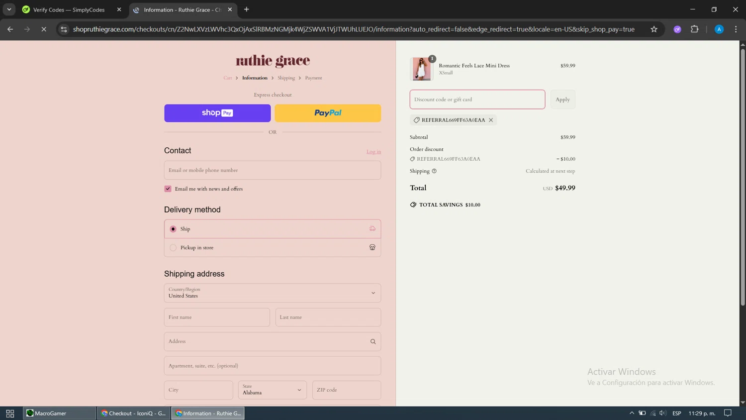Select the Ship delivery option
Screen dimensions: 746x420
(x=273, y=229)
